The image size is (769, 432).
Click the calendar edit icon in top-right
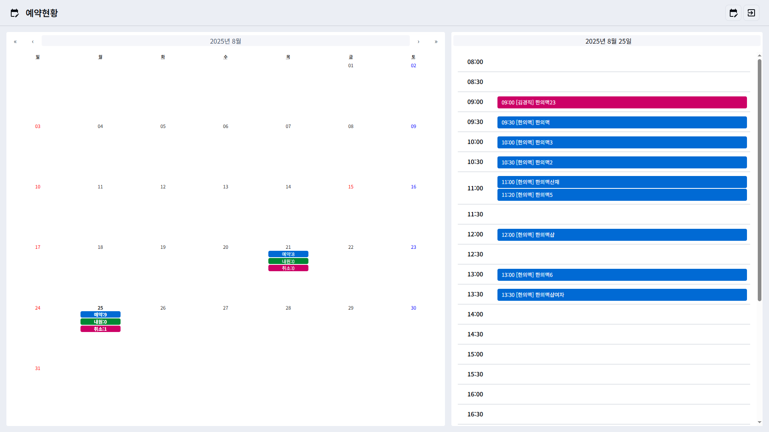(x=733, y=13)
